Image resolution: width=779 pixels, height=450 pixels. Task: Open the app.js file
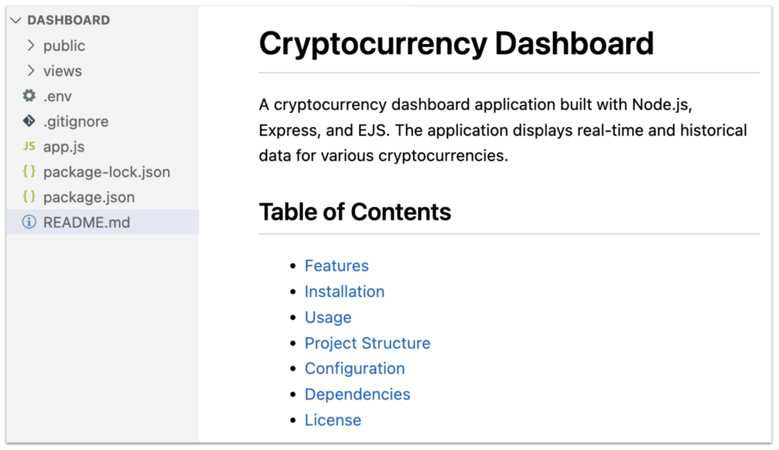pos(64,147)
